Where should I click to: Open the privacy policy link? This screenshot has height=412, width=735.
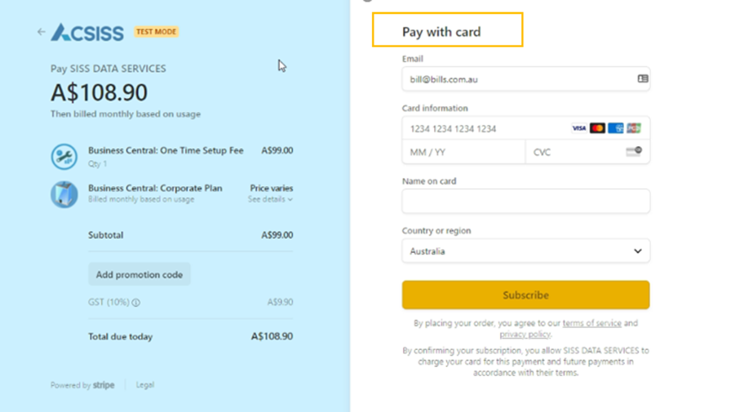pyautogui.click(x=525, y=334)
